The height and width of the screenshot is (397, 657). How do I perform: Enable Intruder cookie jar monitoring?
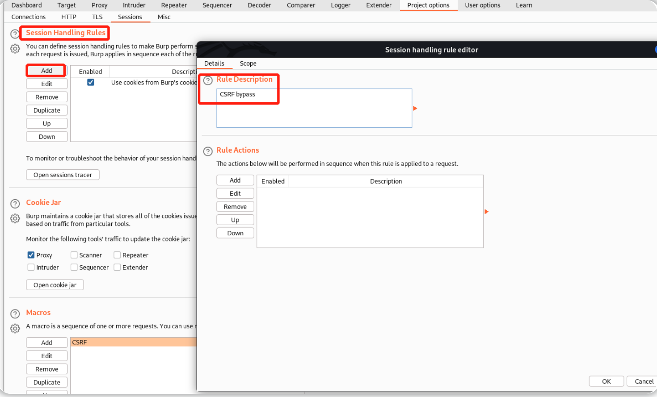[31, 267]
